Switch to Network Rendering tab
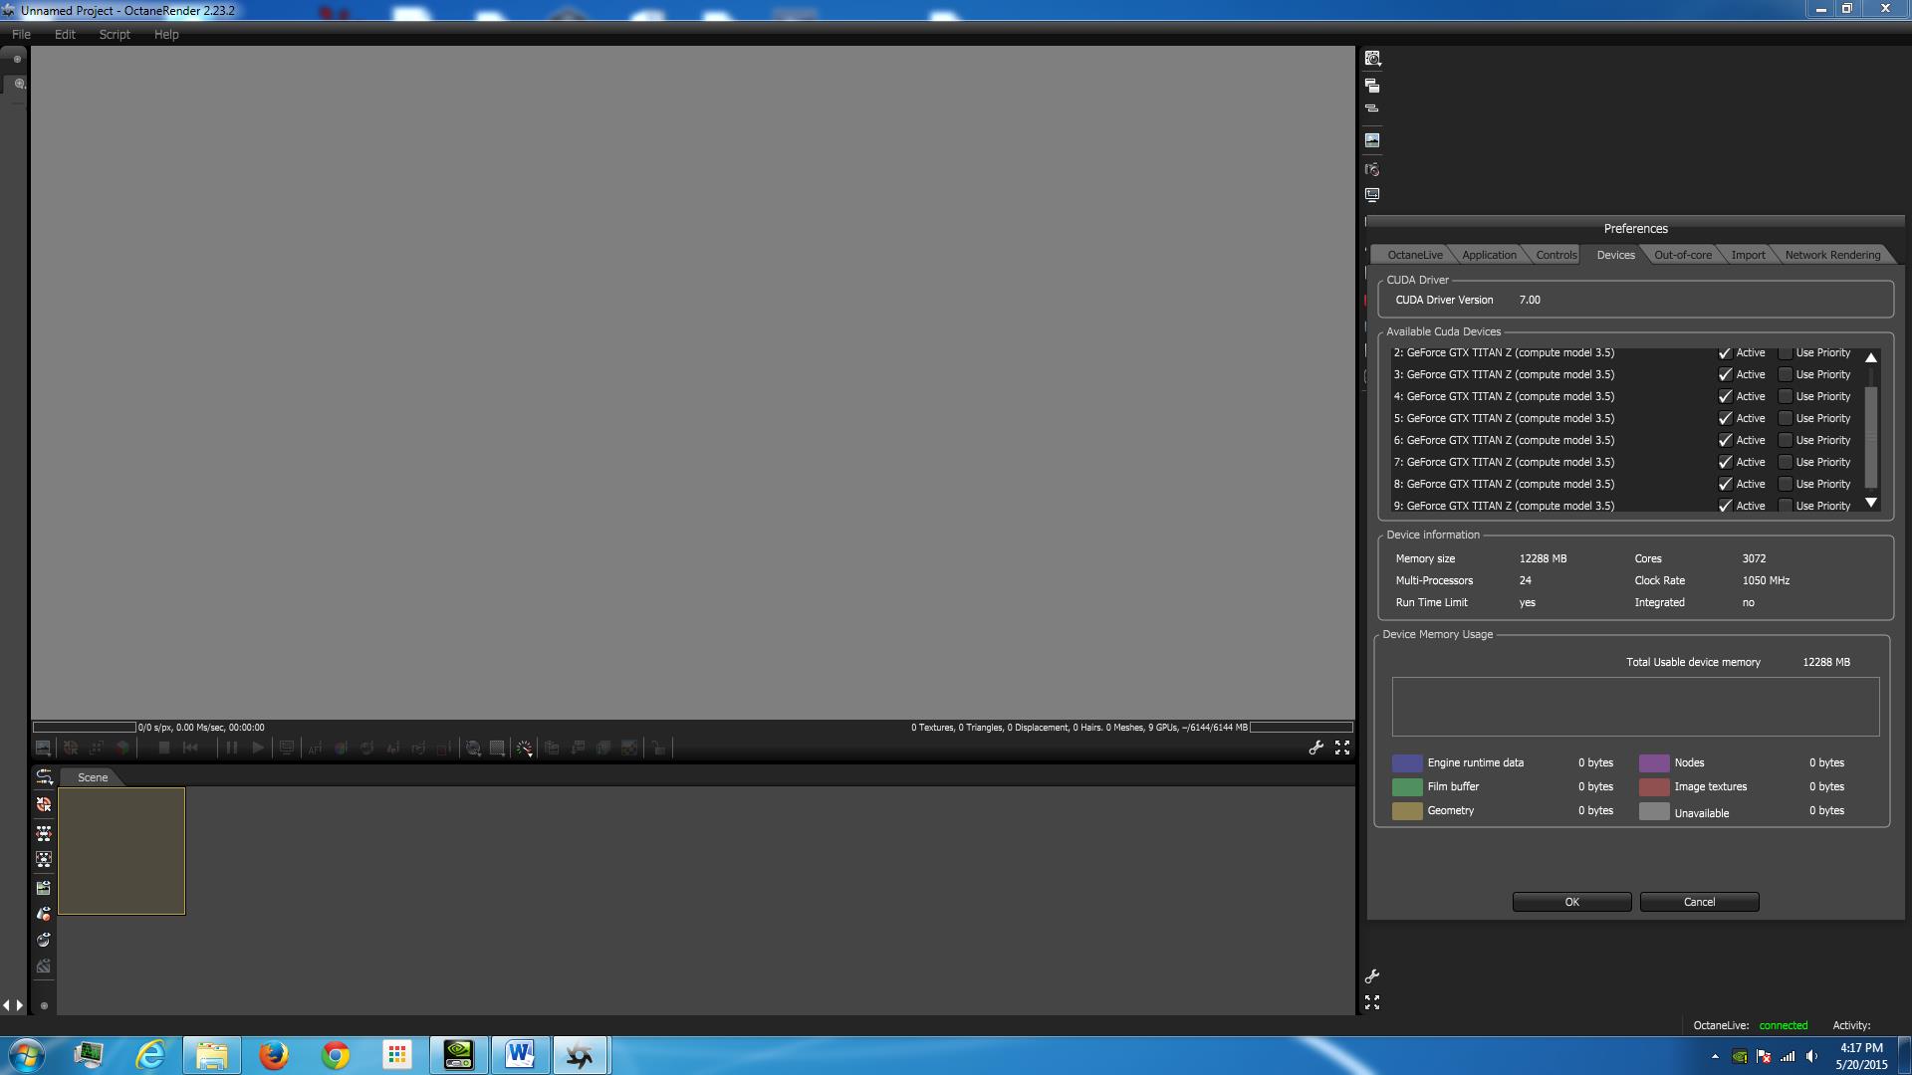This screenshot has height=1075, width=1912. (x=1831, y=255)
